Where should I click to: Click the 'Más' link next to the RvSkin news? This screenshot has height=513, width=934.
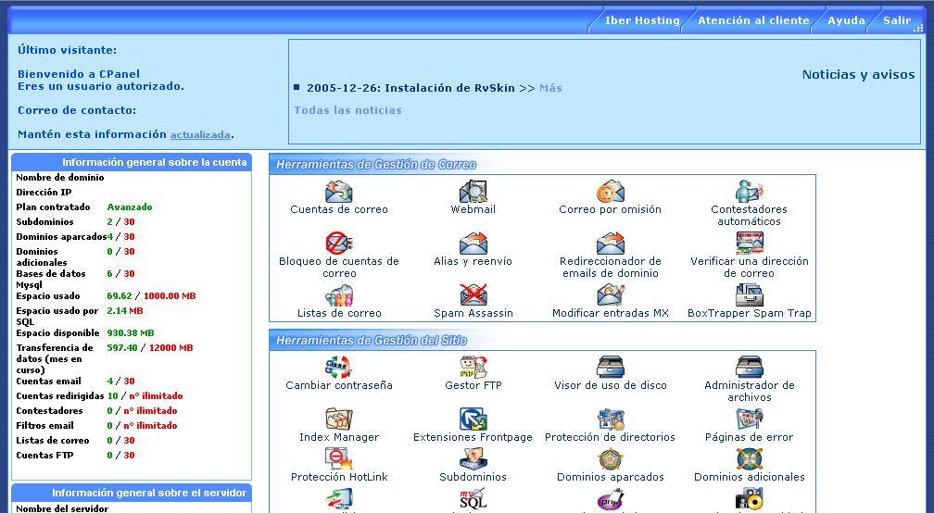click(550, 88)
